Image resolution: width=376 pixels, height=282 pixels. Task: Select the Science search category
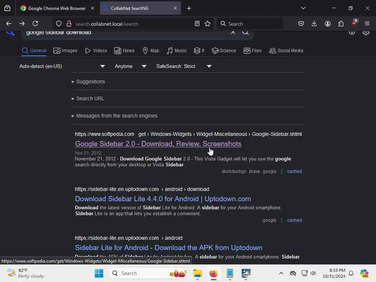pos(224,51)
